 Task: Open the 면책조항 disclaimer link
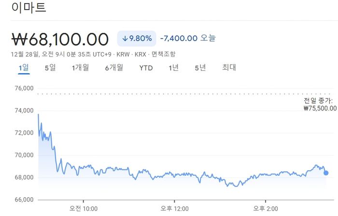pyautogui.click(x=163, y=54)
